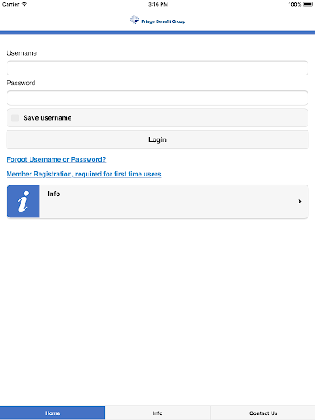315x420 pixels.
Task: Click the Carrier text in status bar
Action: click(x=11, y=4)
